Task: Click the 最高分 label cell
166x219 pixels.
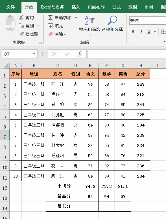Action: point(64,196)
